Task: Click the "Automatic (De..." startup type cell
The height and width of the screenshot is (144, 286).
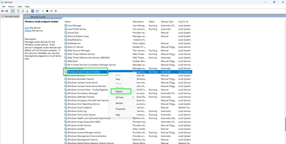Action: pos(168,118)
